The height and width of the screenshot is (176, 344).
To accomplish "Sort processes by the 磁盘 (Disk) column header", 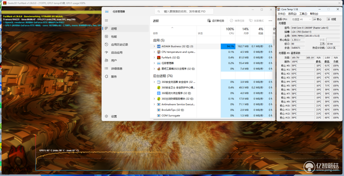I will [257, 31].
